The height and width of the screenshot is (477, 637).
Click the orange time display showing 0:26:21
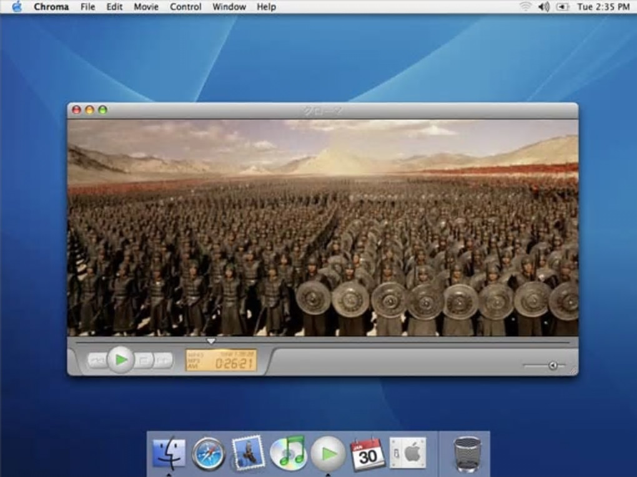(x=221, y=360)
